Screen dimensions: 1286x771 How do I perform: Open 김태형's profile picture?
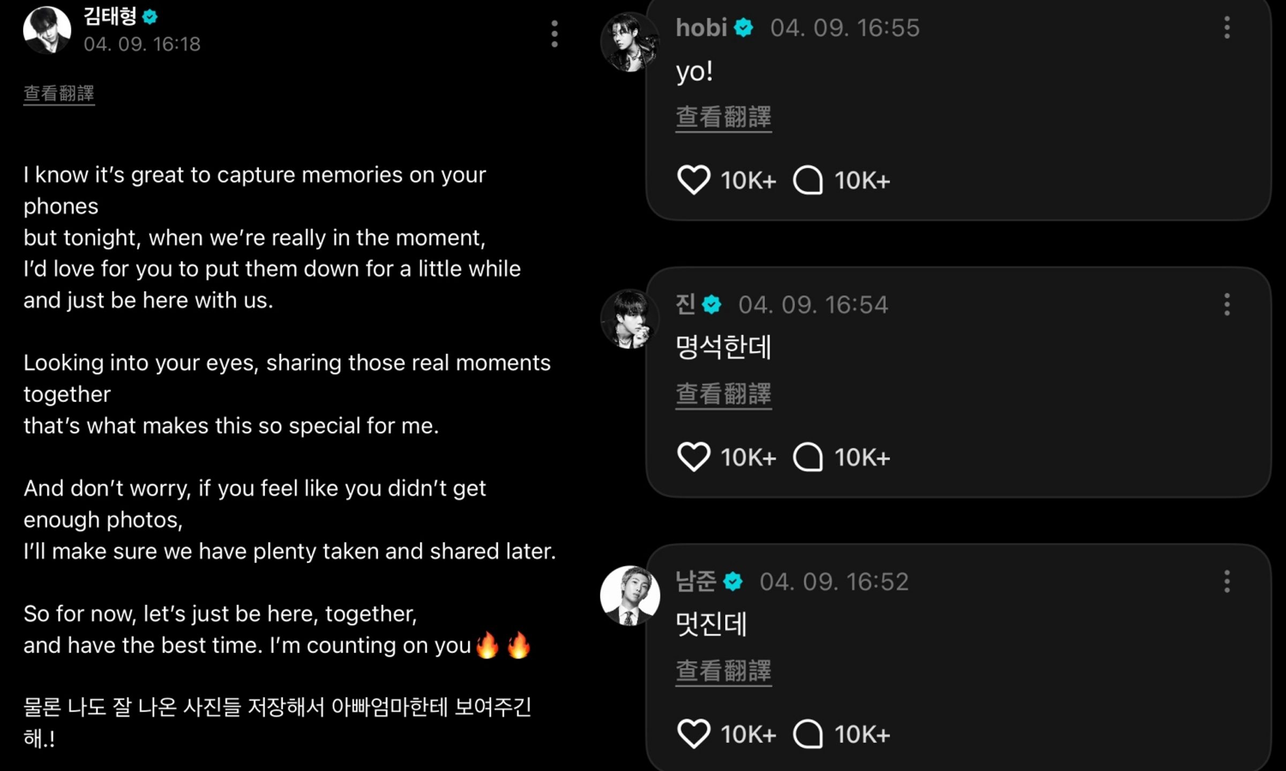[47, 30]
